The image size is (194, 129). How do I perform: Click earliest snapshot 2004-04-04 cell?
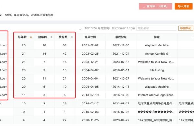[90, 78]
